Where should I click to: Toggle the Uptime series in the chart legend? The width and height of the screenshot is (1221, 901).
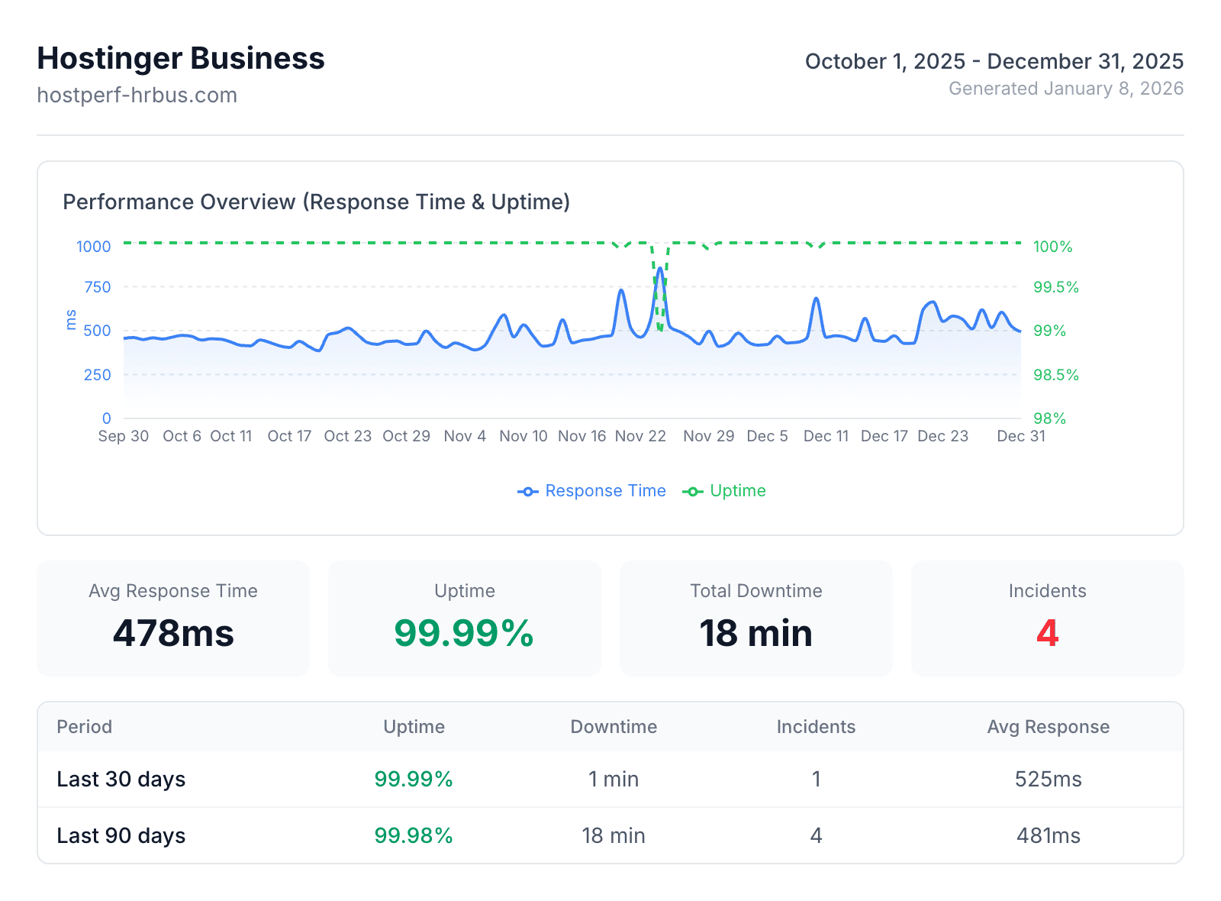(724, 491)
